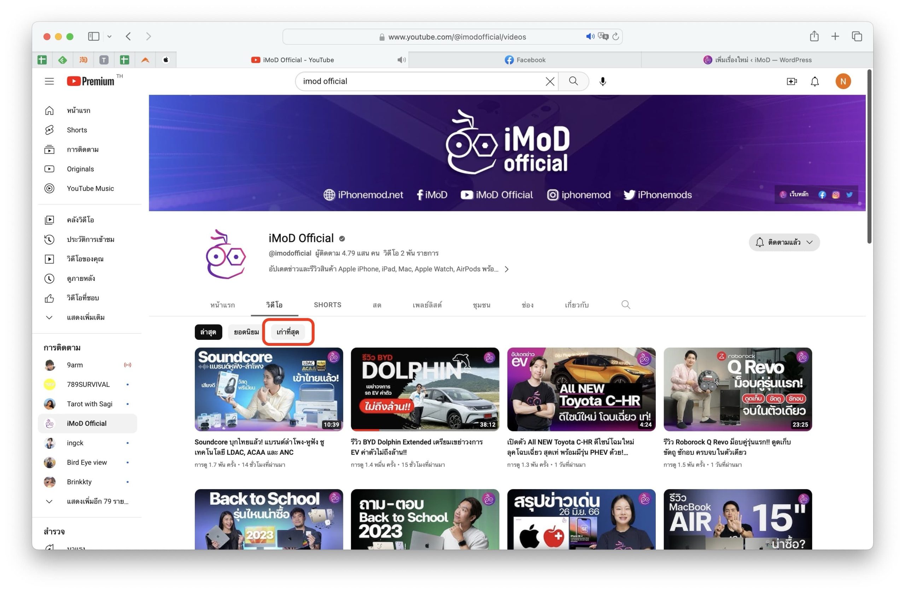Image resolution: width=905 pixels, height=592 pixels.
Task: Open the YouTube hamburger guide menu
Action: coord(49,81)
